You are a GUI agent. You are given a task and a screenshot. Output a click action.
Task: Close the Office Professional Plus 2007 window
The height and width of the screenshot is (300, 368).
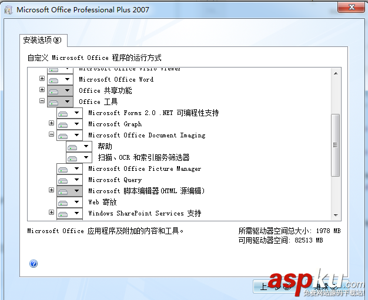[x=352, y=7]
